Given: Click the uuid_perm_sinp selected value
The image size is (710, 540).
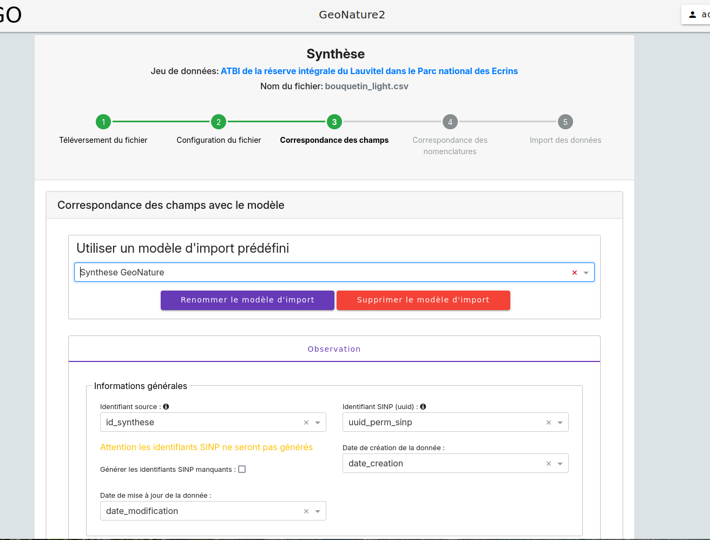Looking at the screenshot, I should 380,422.
